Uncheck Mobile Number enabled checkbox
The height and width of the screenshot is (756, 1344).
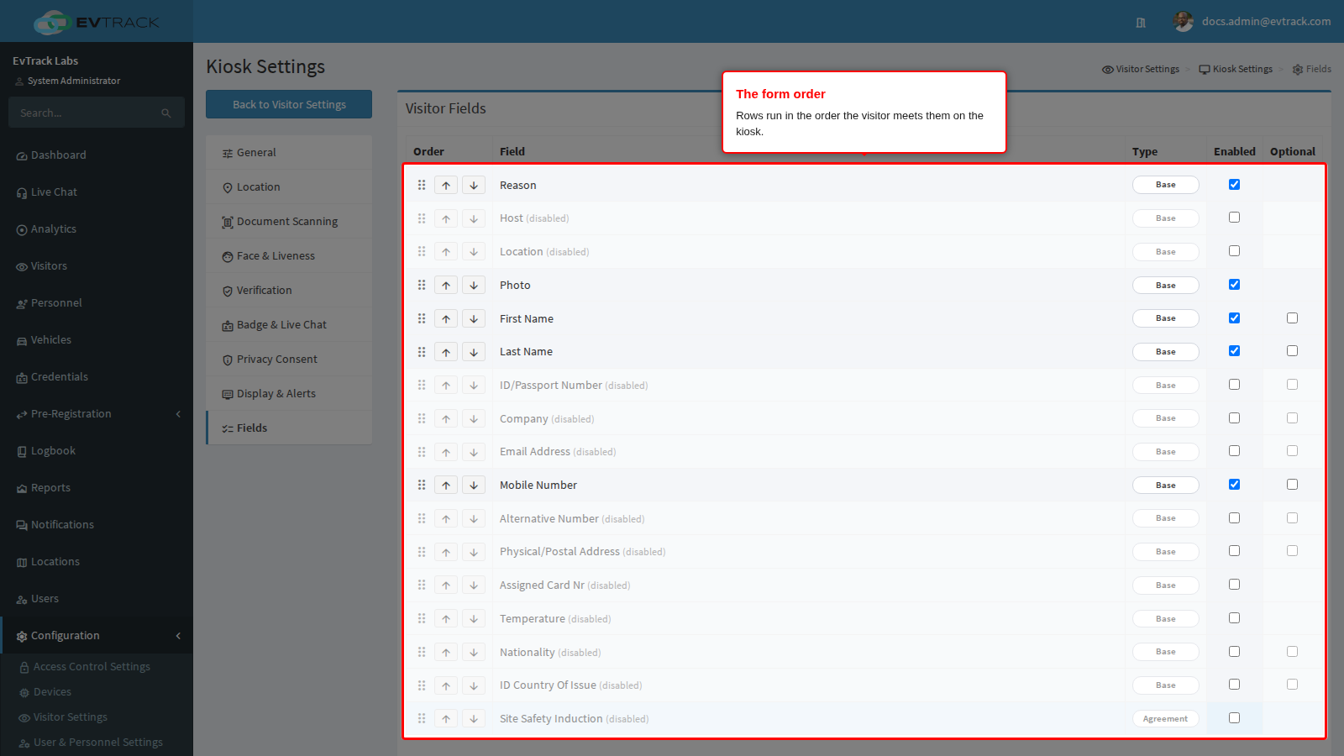tap(1234, 484)
